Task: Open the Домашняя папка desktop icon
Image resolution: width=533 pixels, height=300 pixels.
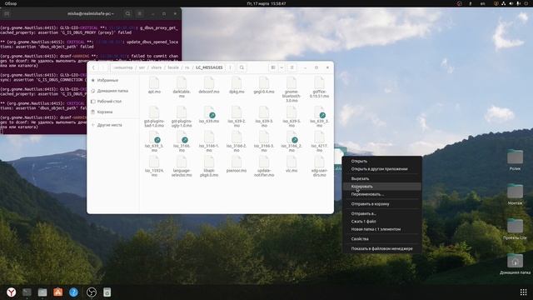Action: click(x=515, y=263)
